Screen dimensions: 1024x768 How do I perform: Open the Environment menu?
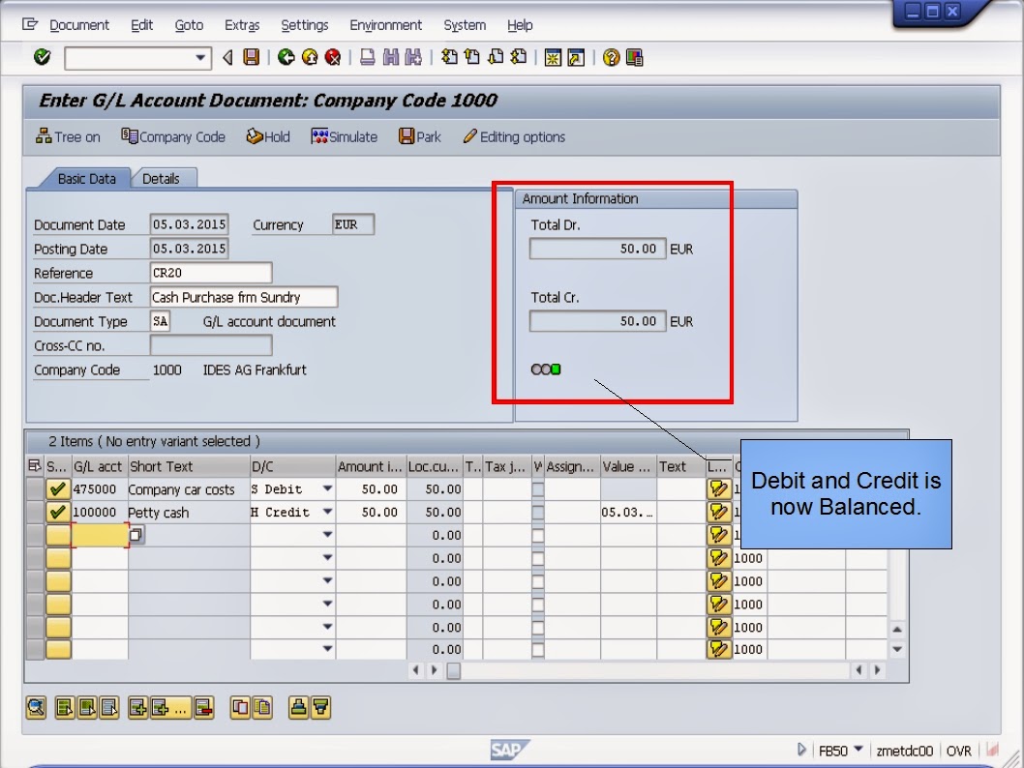[385, 25]
